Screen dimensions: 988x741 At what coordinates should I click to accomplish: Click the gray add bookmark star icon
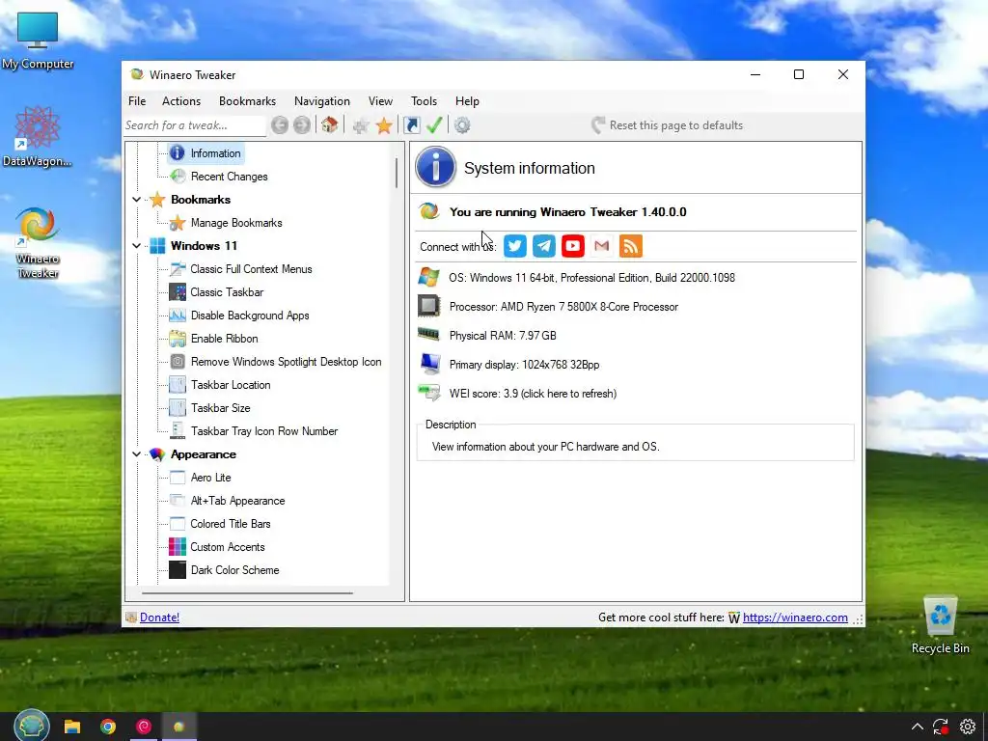tap(361, 126)
